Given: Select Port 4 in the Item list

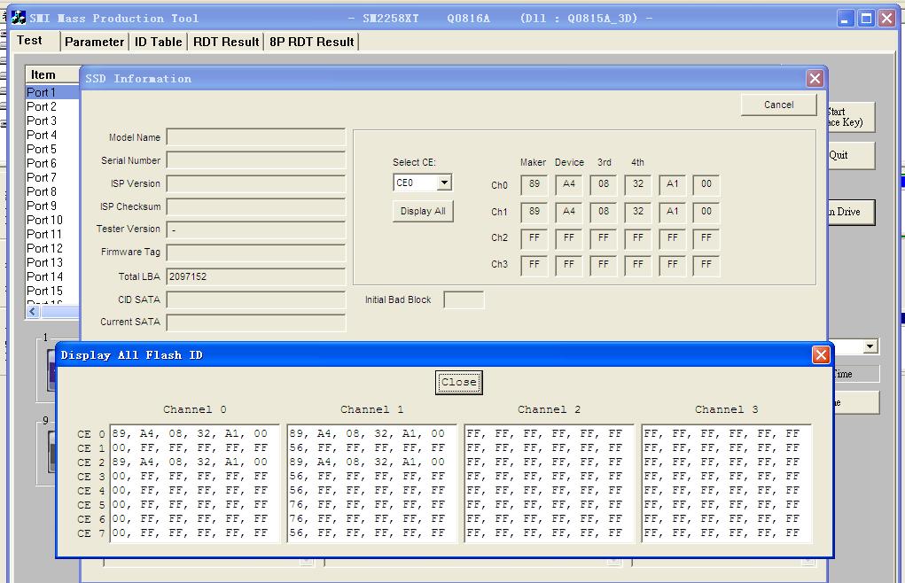Looking at the screenshot, I should point(52,135).
